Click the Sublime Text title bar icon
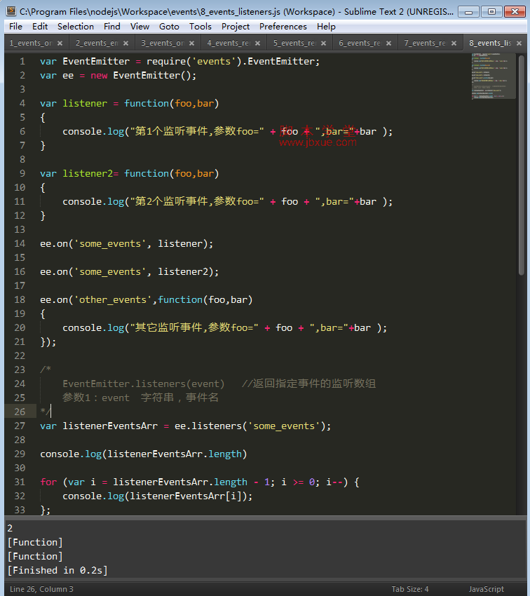Screen dimensions: 530x596 (x=11, y=11)
